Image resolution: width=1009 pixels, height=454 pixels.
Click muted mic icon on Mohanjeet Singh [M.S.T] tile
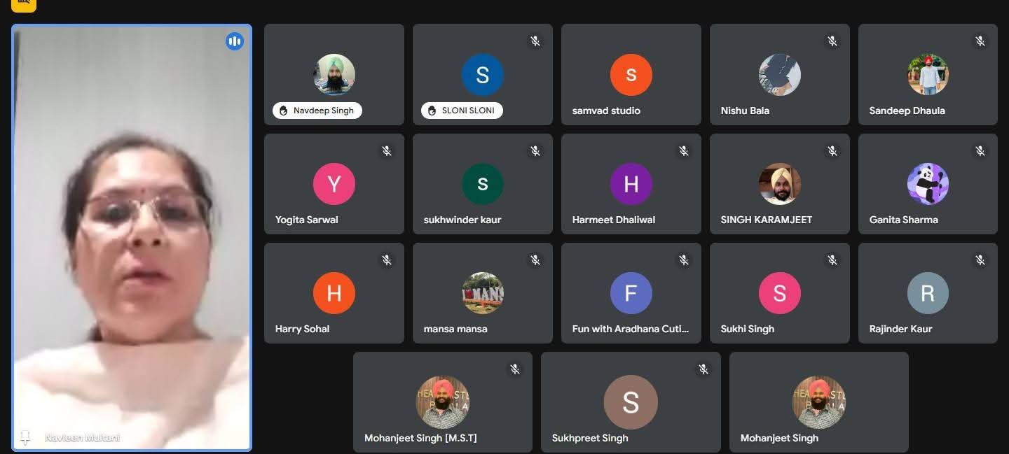coord(515,369)
